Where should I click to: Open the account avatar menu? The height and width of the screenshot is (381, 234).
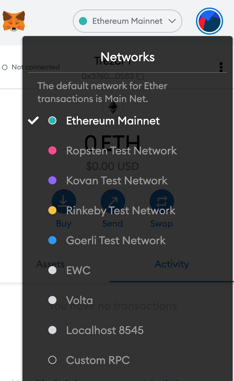tap(210, 21)
